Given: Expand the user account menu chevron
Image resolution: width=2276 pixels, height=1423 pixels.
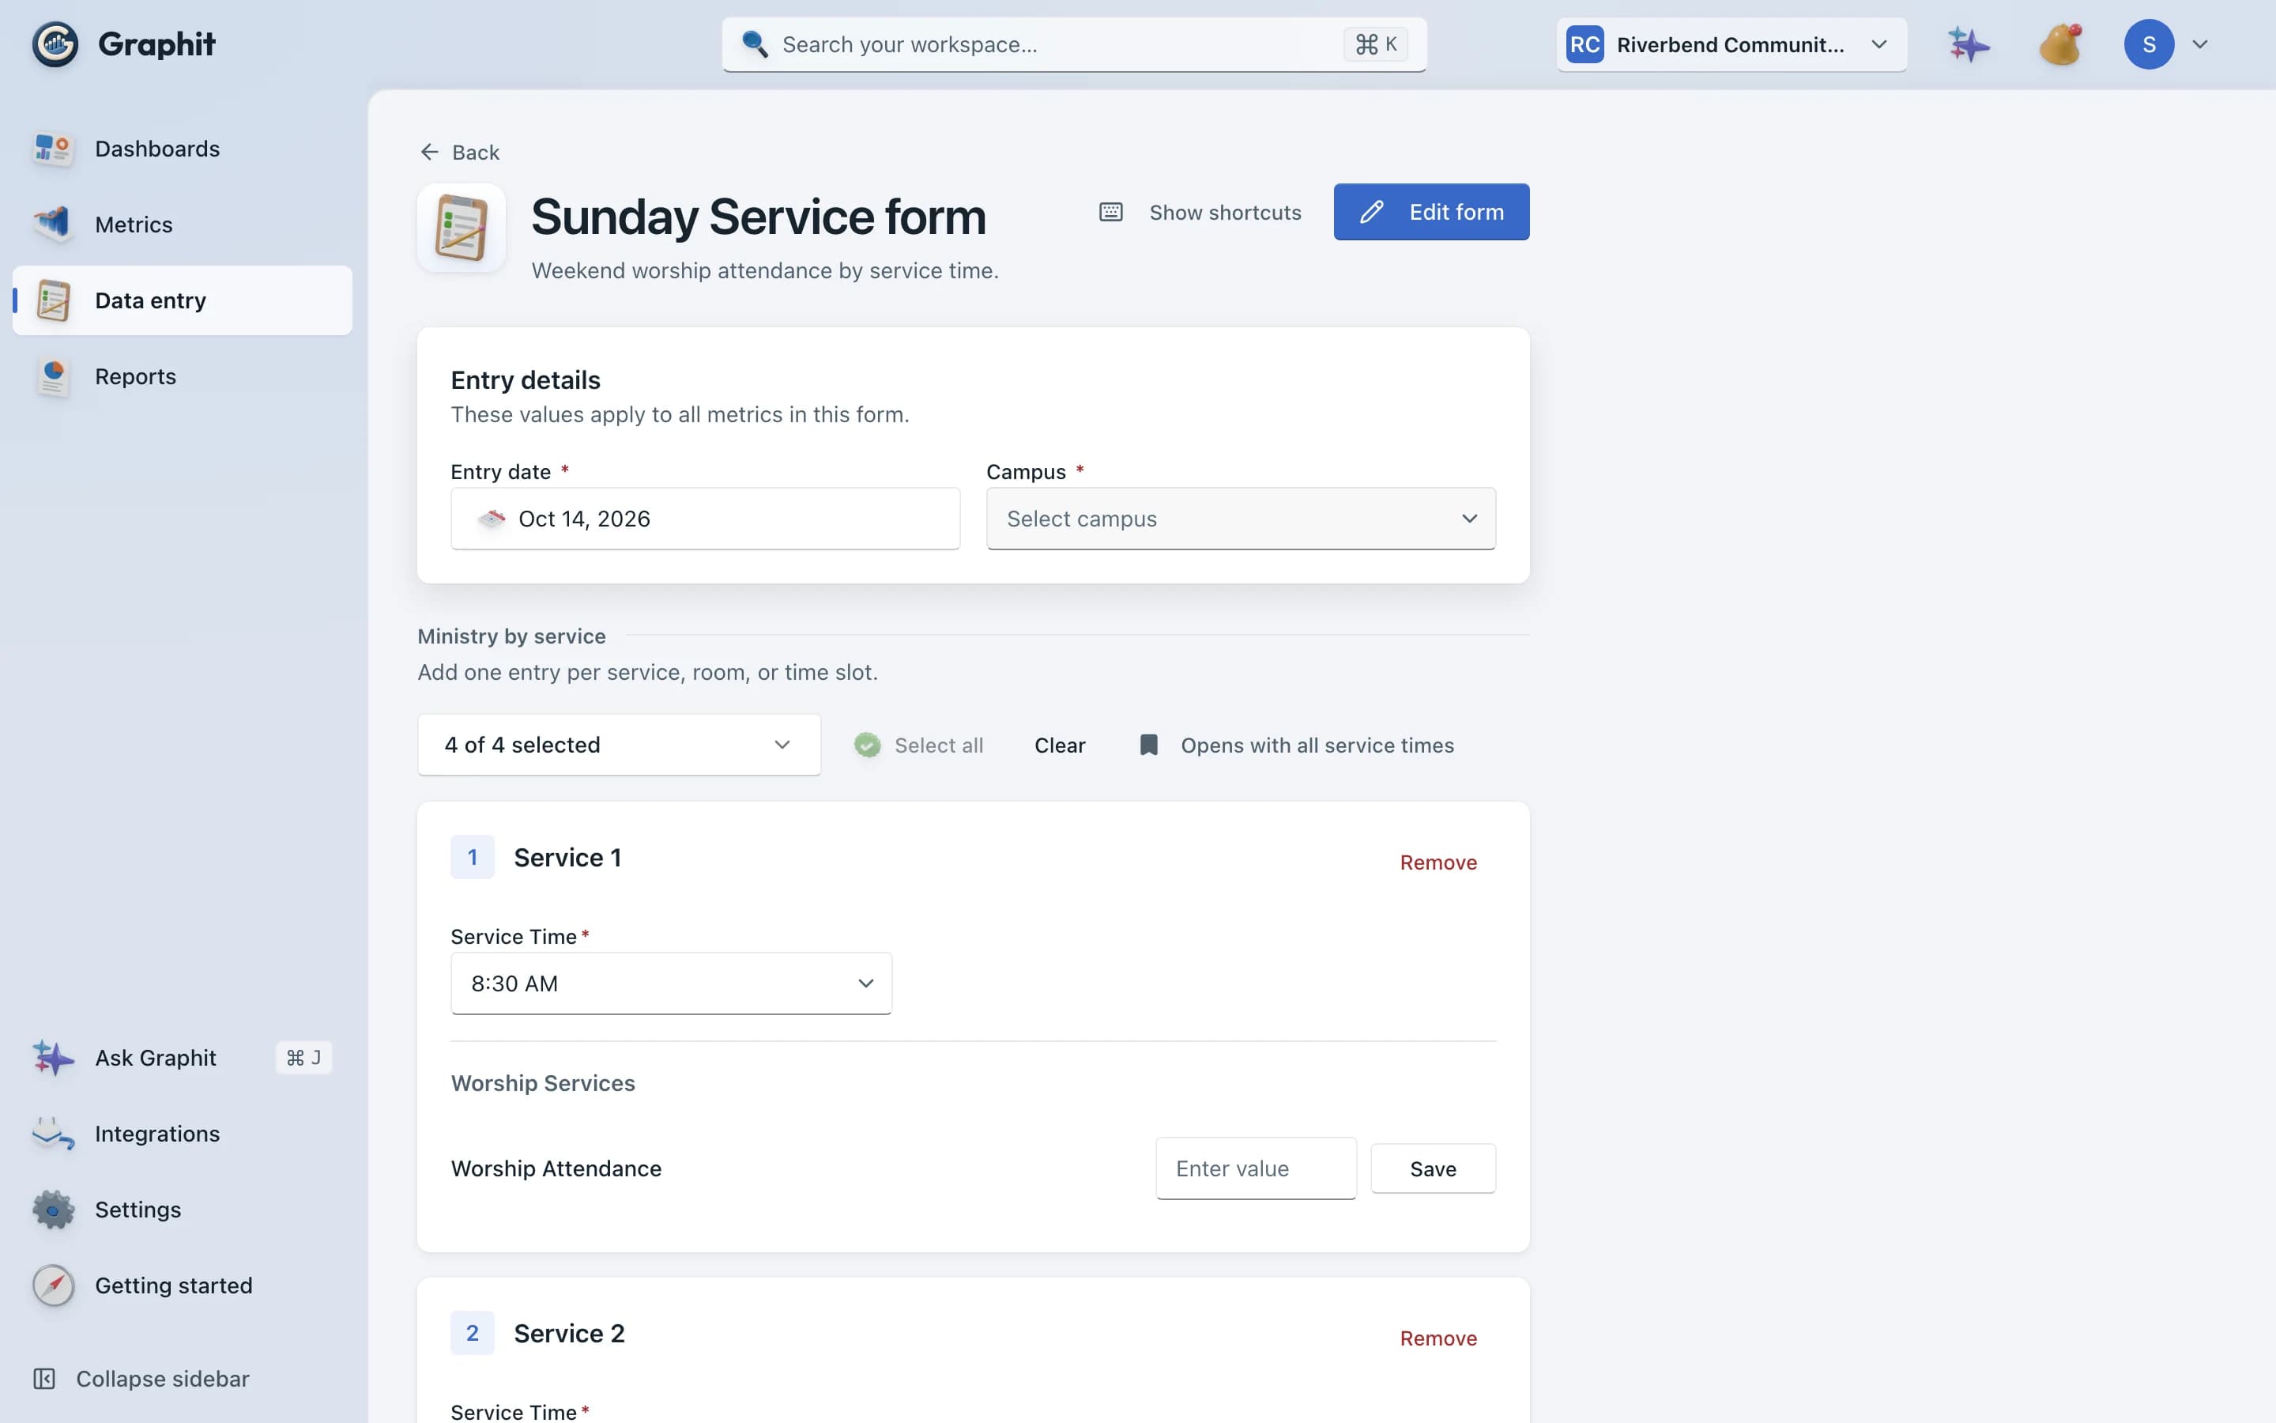Looking at the screenshot, I should click(2200, 44).
